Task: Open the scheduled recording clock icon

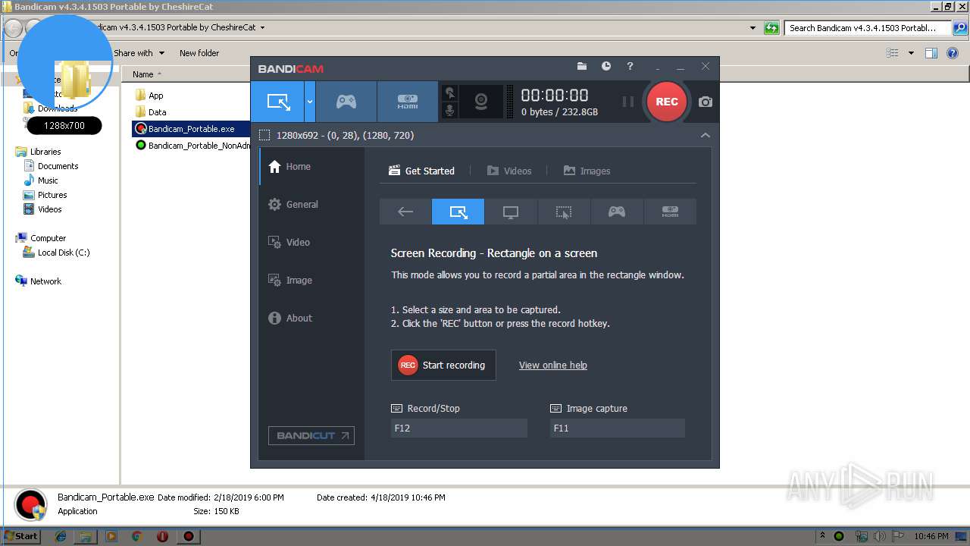Action: pos(606,67)
